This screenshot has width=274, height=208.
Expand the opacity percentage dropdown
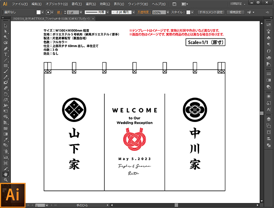click(x=168, y=12)
